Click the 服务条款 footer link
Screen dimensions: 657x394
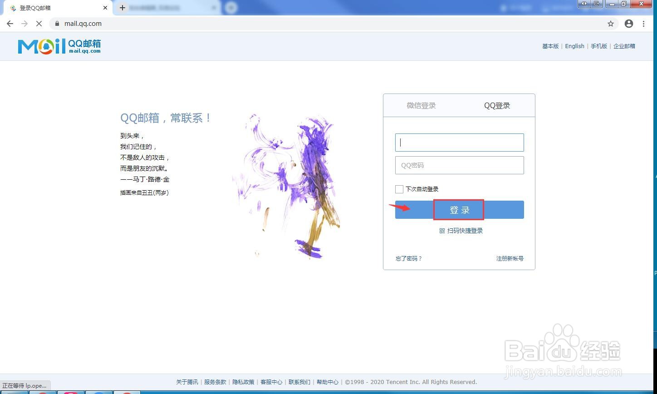(x=215, y=382)
